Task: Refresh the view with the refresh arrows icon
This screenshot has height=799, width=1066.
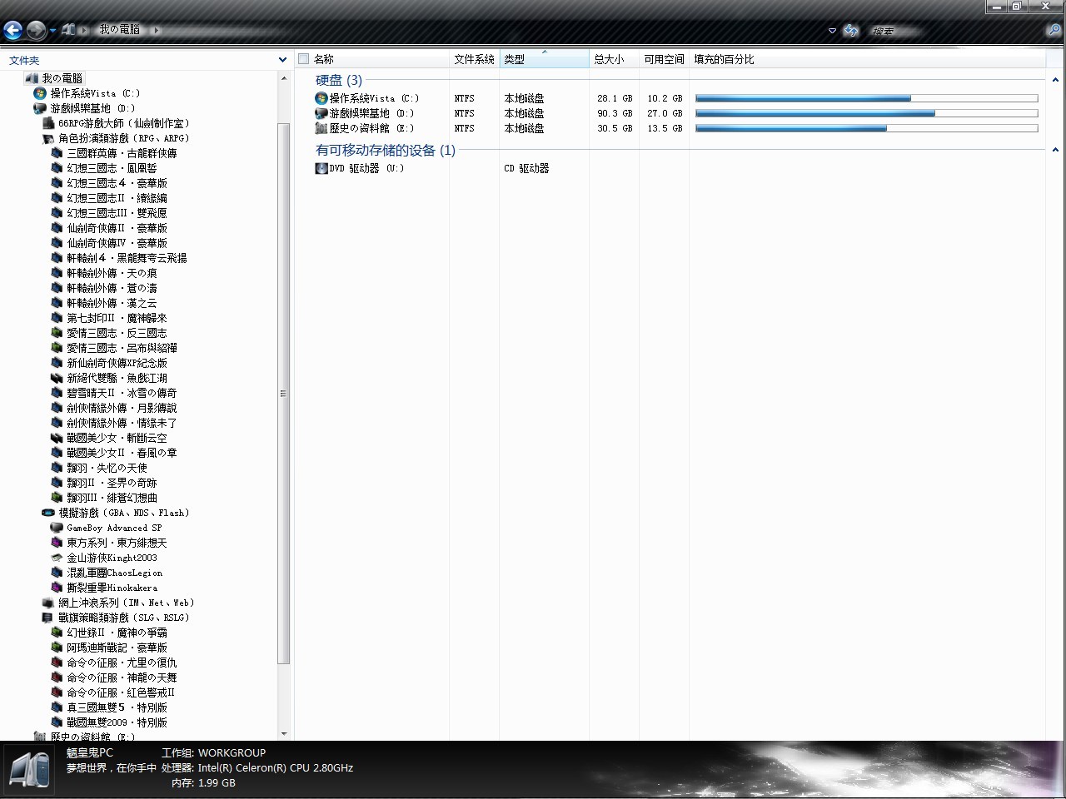Action: [x=850, y=31]
